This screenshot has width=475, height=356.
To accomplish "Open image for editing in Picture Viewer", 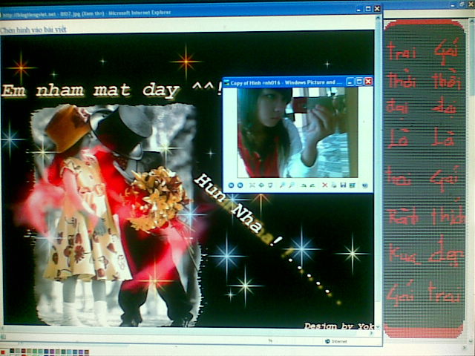I will point(352,185).
